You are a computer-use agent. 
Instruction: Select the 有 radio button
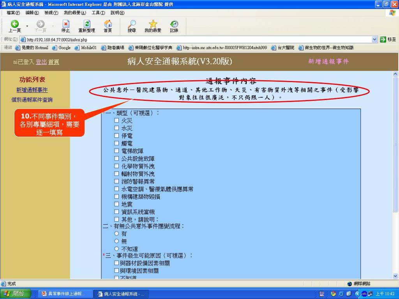coord(117,234)
